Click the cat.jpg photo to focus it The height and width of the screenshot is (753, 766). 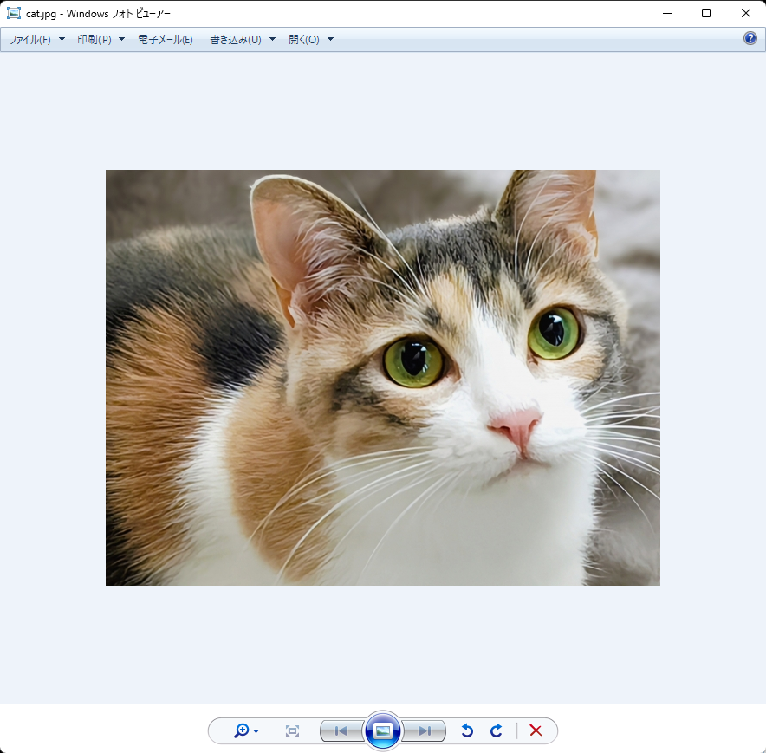tap(382, 377)
